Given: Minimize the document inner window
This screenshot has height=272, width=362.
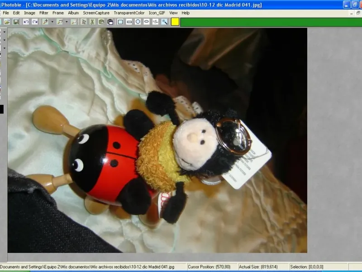Looking at the screenshot, I should click(352, 13).
